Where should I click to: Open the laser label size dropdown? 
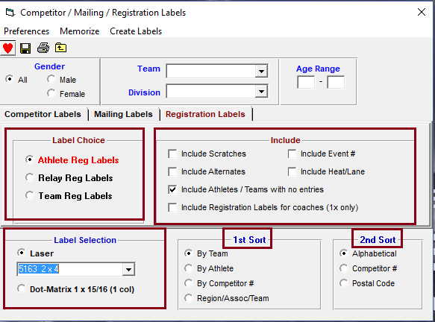coord(128,269)
